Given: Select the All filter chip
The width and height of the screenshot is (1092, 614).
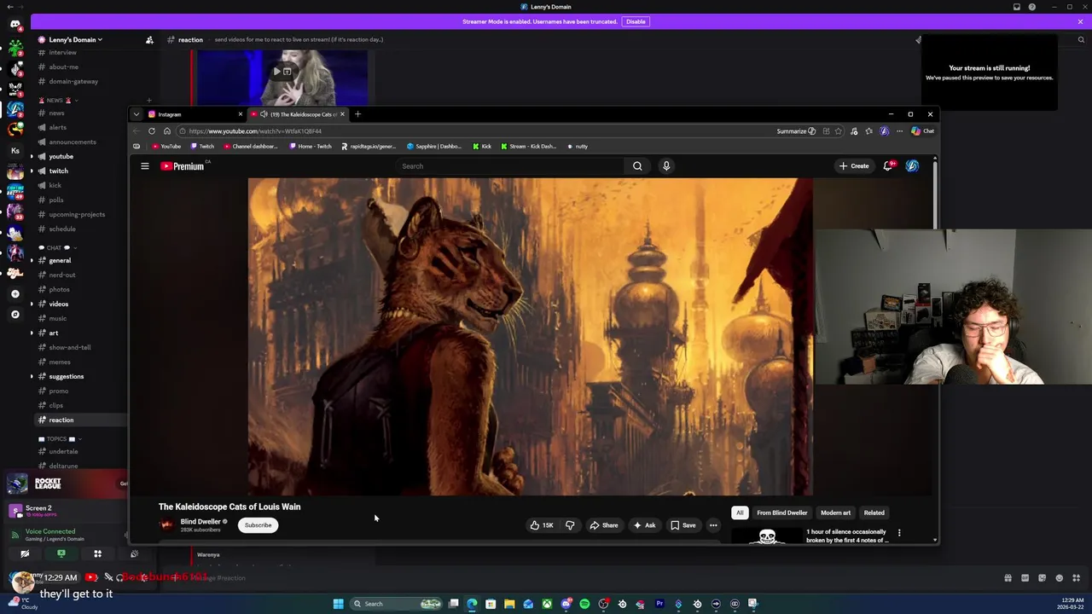Looking at the screenshot, I should point(740,513).
